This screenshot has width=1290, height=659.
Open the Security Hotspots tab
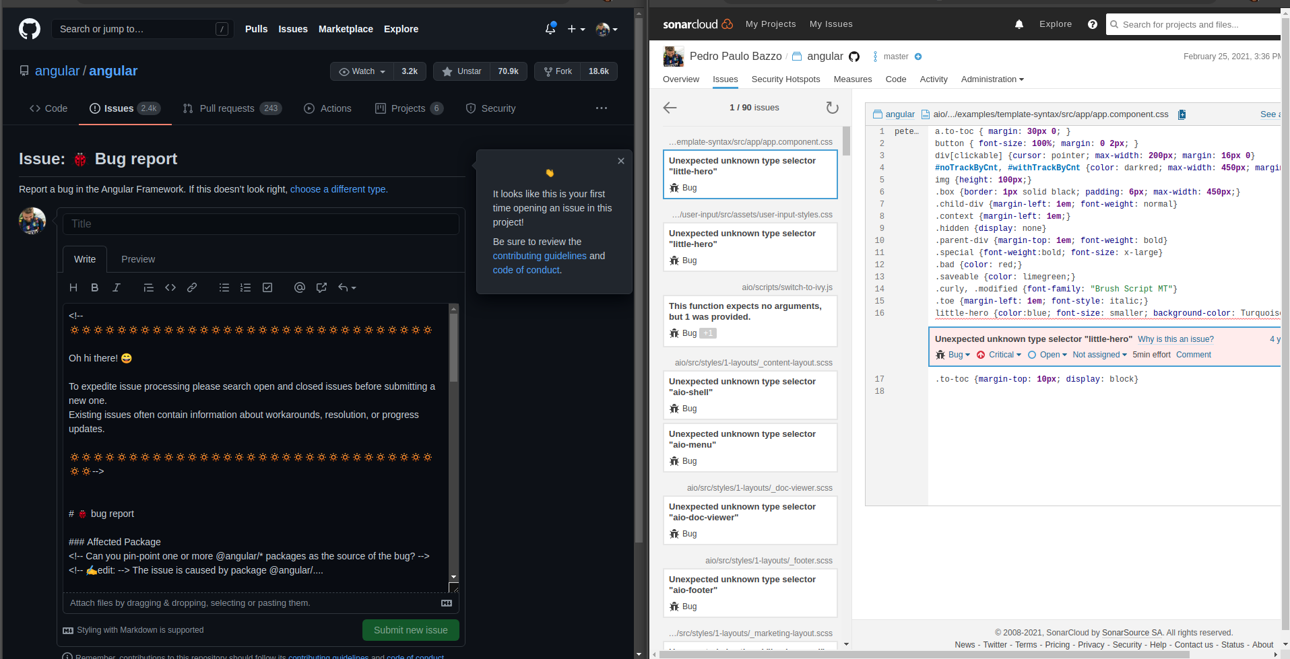coord(785,79)
